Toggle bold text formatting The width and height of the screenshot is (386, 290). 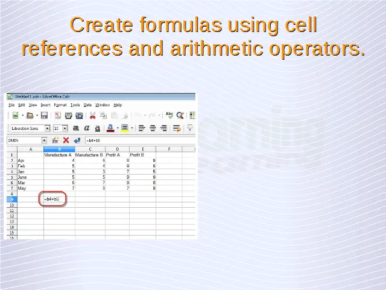point(76,128)
